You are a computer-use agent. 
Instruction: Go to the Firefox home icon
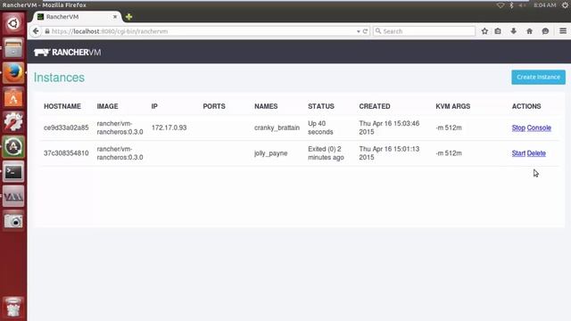[529, 31]
